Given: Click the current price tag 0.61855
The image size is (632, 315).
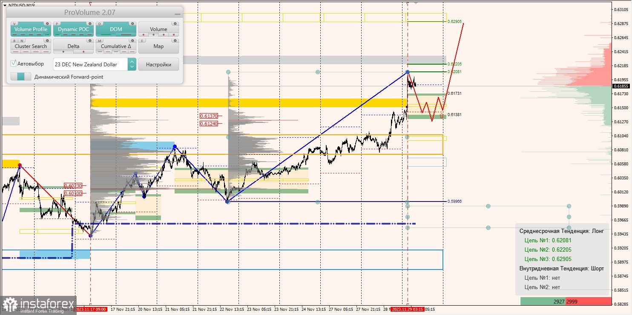Looking at the screenshot, I should tap(621, 86).
